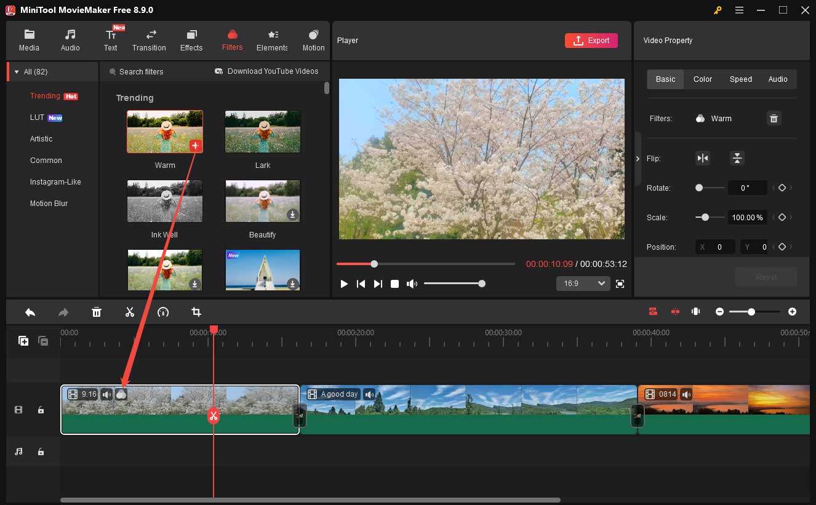
Task: Open the Download YouTube Videos link
Action: 266,71
